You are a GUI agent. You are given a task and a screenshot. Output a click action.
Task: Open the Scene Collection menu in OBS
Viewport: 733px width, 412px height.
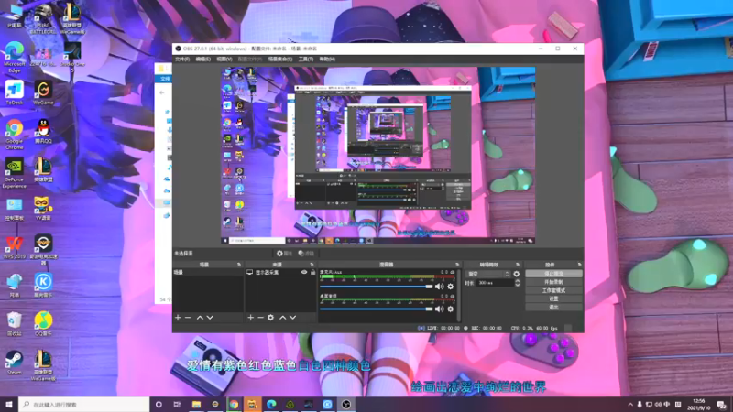(280, 60)
